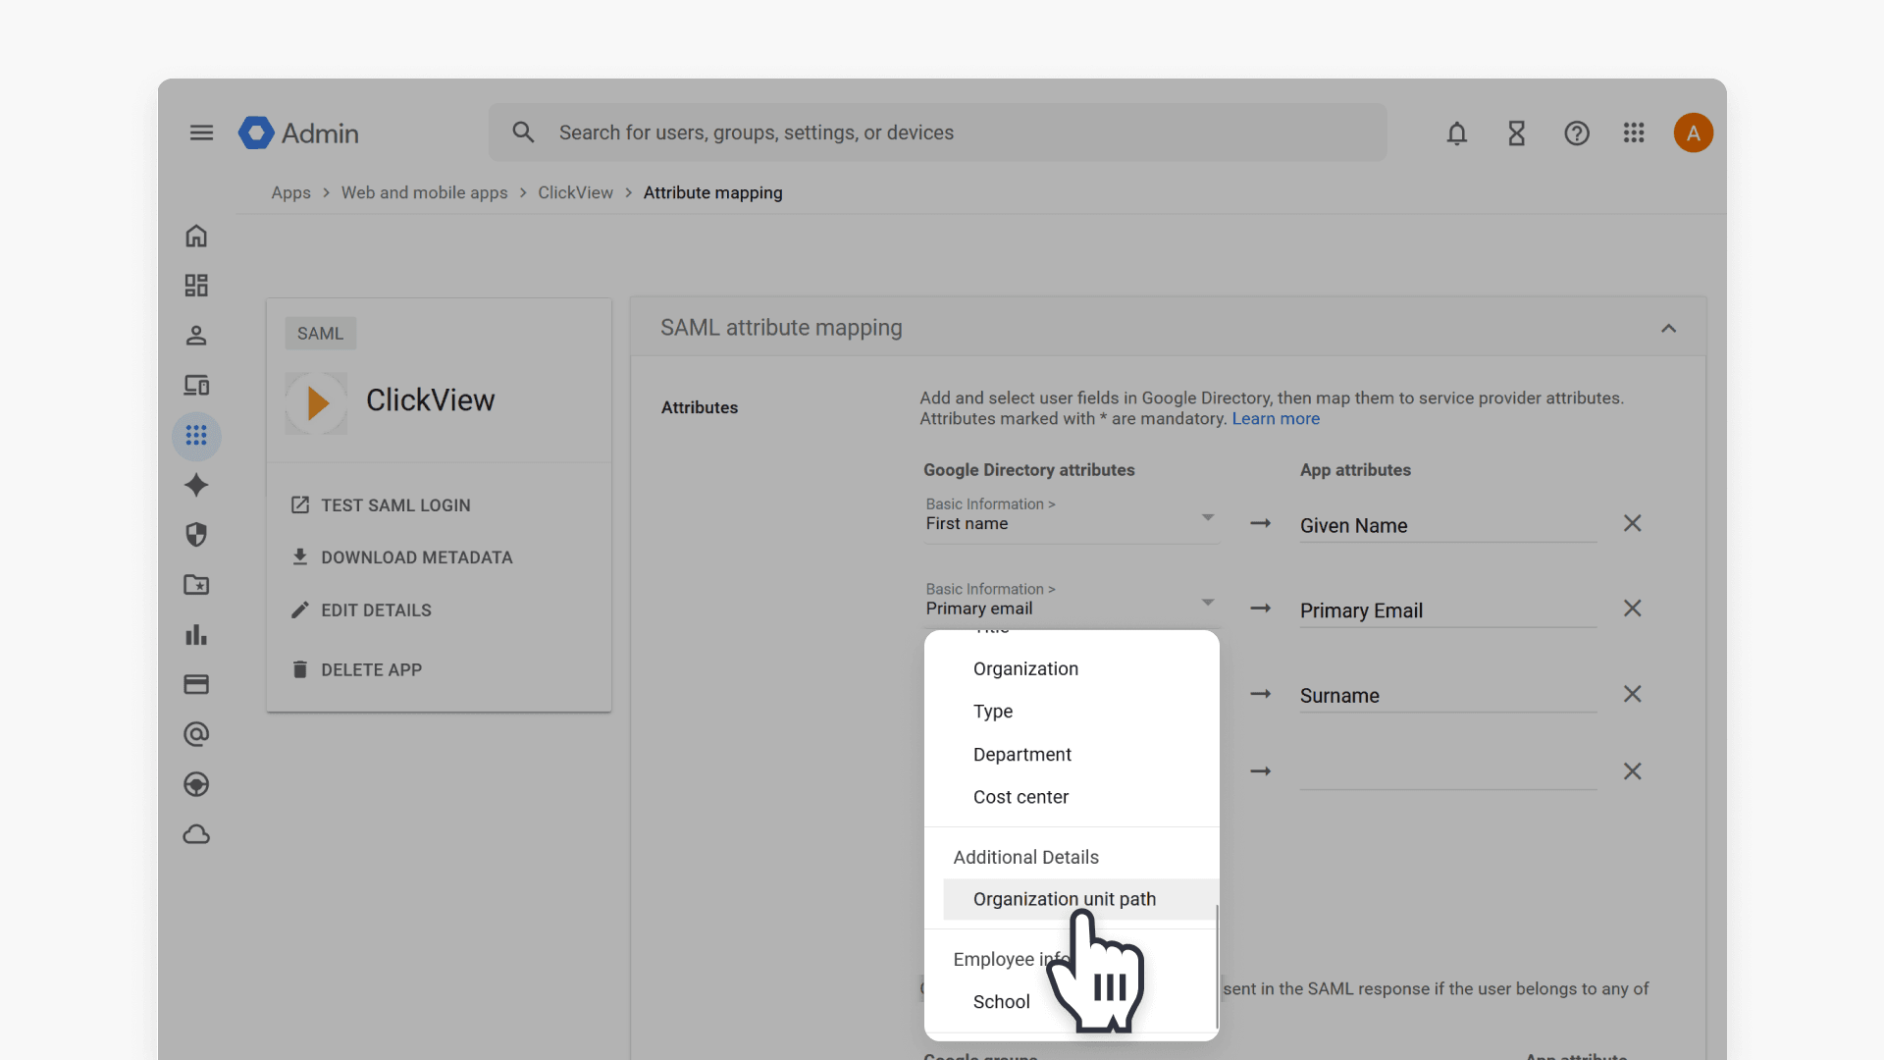Click the App attributes heading

[x=1355, y=470]
